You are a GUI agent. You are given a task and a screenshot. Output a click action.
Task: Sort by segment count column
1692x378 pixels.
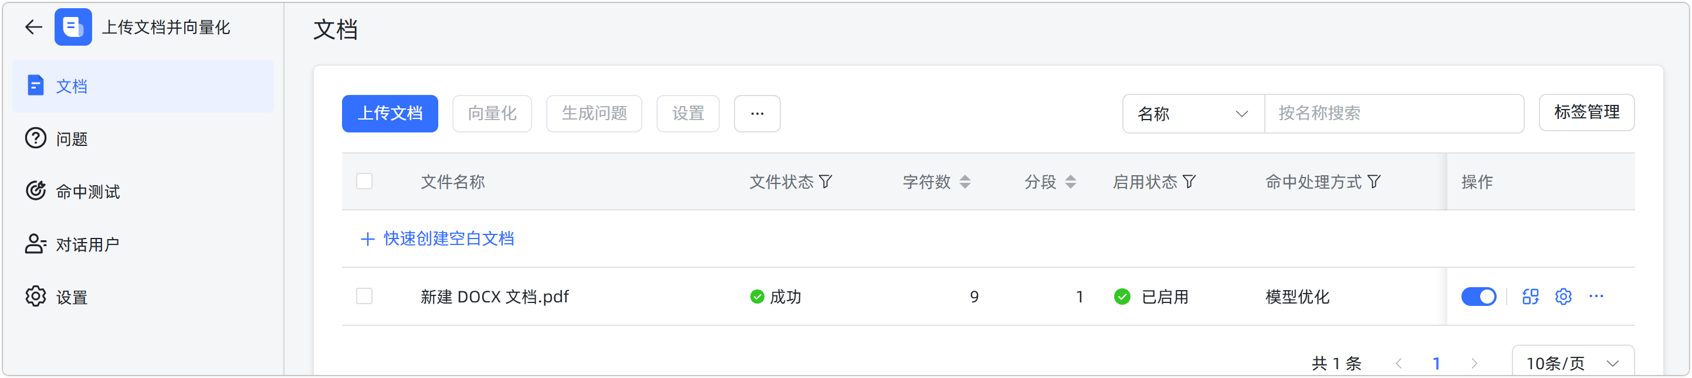pyautogui.click(x=1070, y=182)
